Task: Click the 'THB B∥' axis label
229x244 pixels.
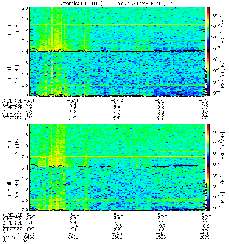Action: (10, 74)
